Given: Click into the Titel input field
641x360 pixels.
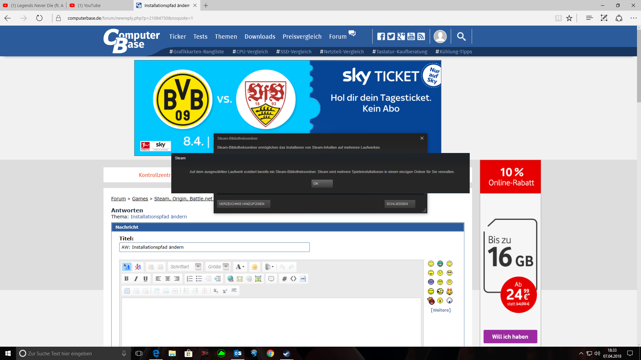Looking at the screenshot, I should click(214, 247).
